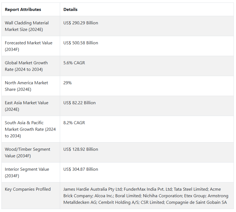Screen dimensions: 236x212
Task: Select the Key Companies Profiled label
Action: pyautogui.click(x=28, y=189)
